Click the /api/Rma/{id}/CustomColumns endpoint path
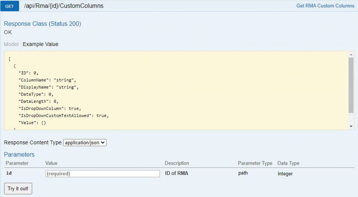 64,6
